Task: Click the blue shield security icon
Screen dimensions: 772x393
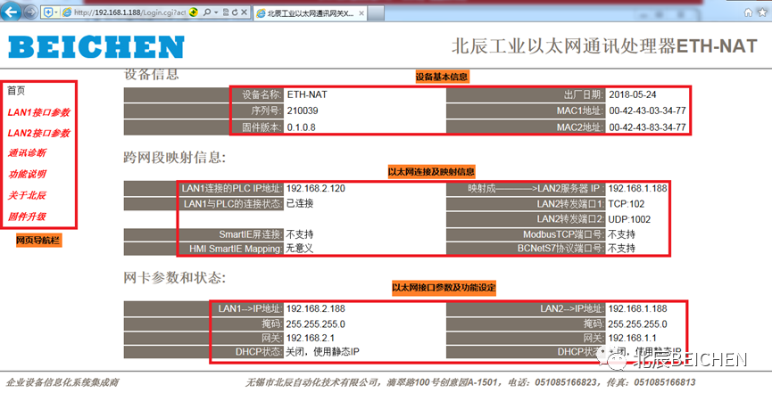Action: point(48,12)
